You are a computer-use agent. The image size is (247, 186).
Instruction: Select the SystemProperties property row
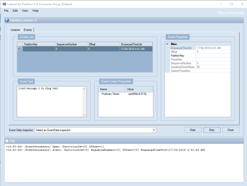(x=200, y=71)
